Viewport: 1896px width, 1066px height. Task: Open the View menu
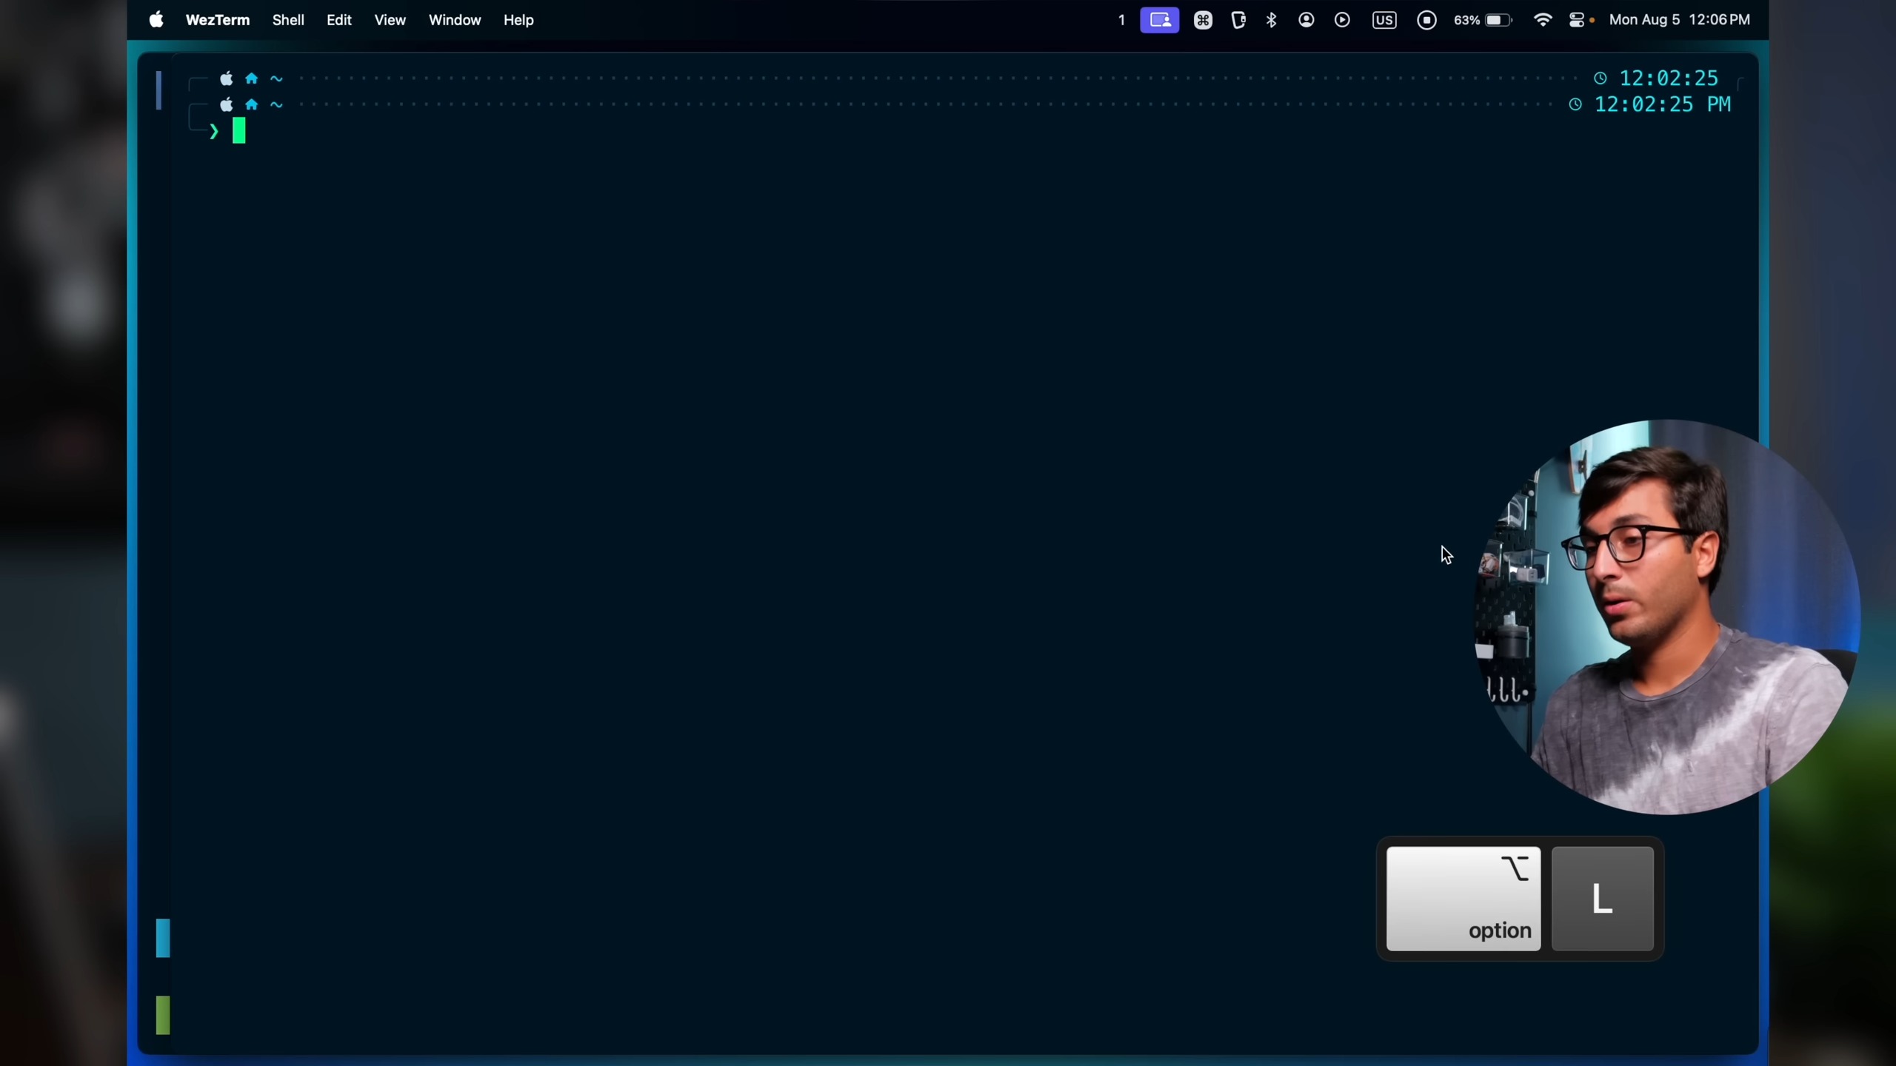point(390,20)
